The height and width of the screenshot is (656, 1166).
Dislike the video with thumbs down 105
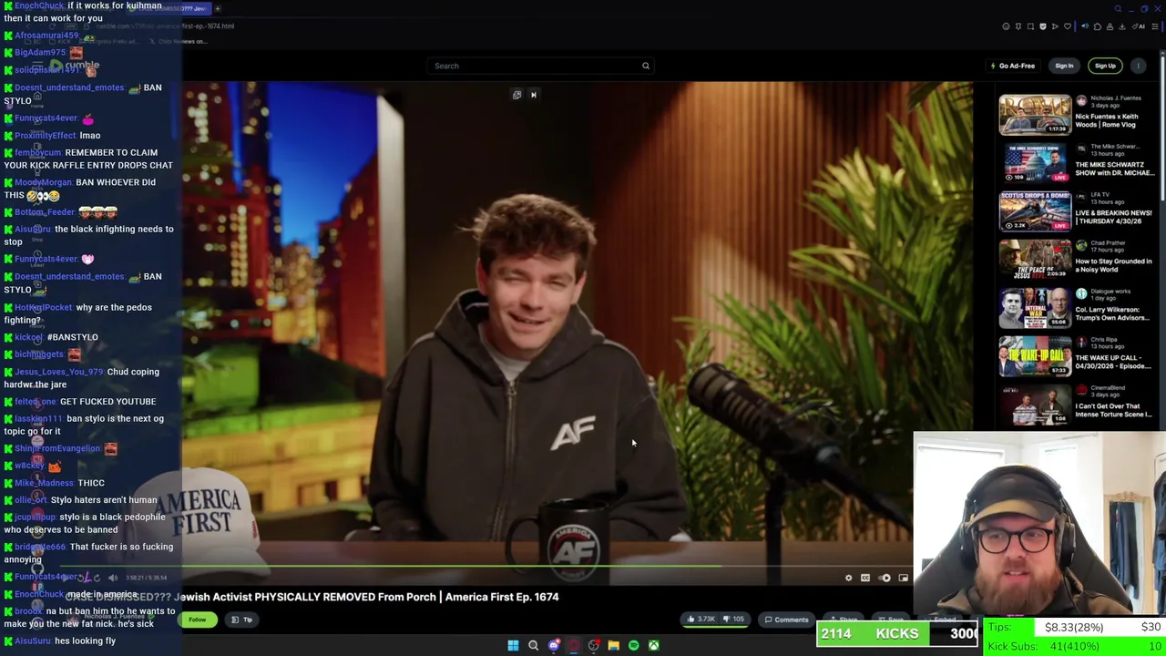tap(733, 620)
